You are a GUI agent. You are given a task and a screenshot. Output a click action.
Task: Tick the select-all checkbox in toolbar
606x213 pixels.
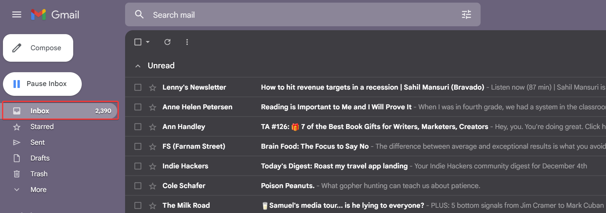pyautogui.click(x=138, y=42)
